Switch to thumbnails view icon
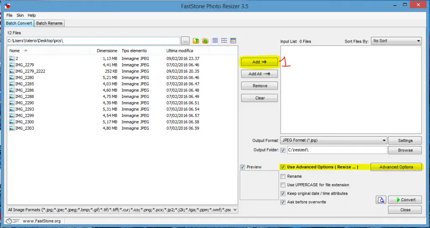 (x=233, y=41)
